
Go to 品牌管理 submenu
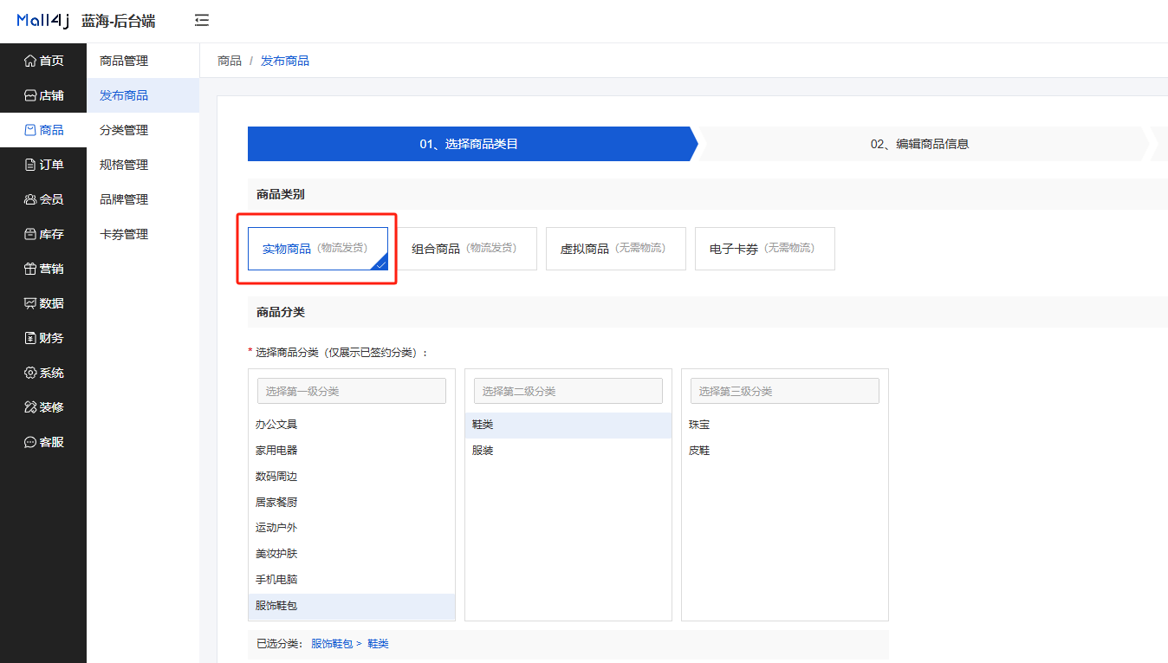tap(143, 199)
